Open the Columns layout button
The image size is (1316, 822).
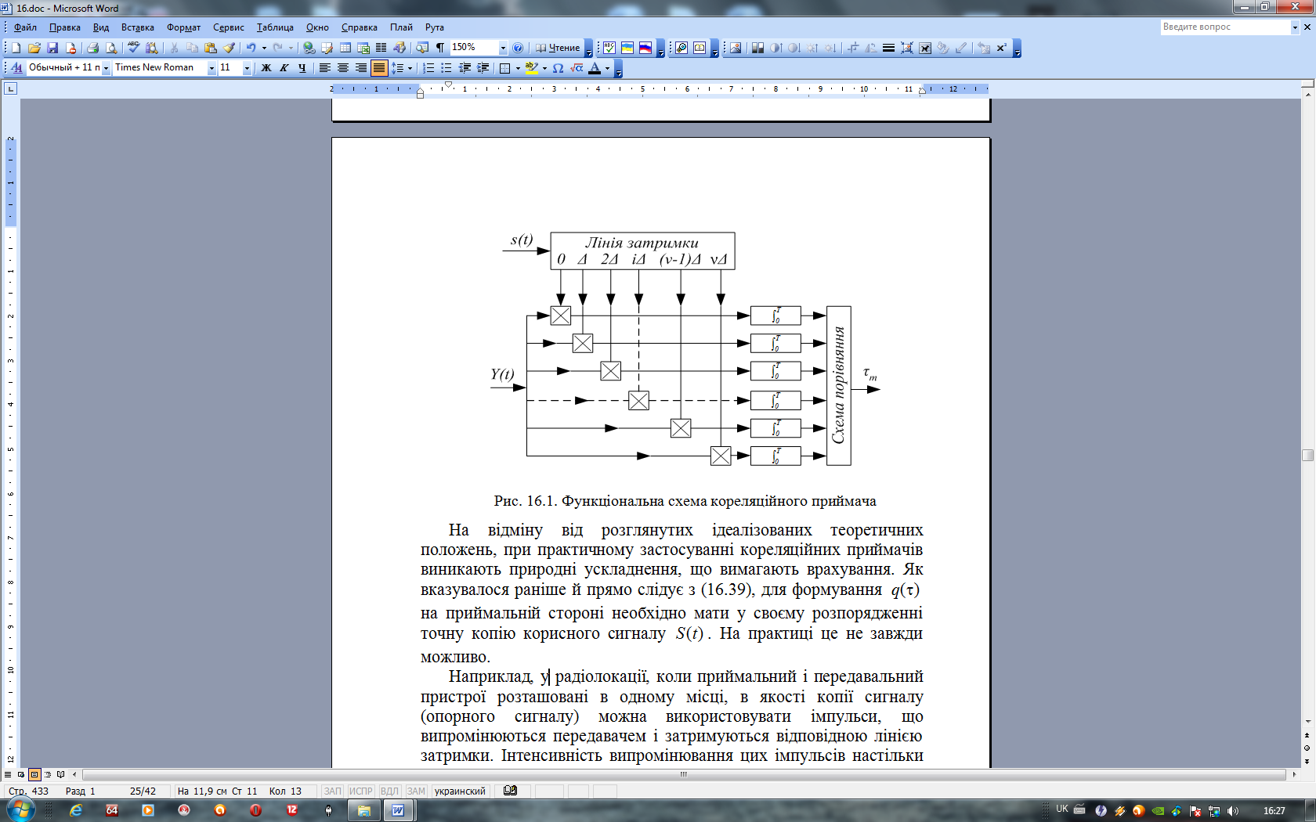[x=381, y=48]
